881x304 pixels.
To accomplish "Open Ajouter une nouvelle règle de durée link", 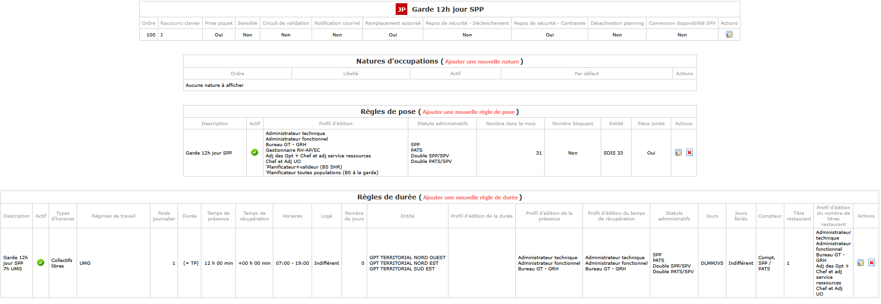I will click(x=470, y=198).
